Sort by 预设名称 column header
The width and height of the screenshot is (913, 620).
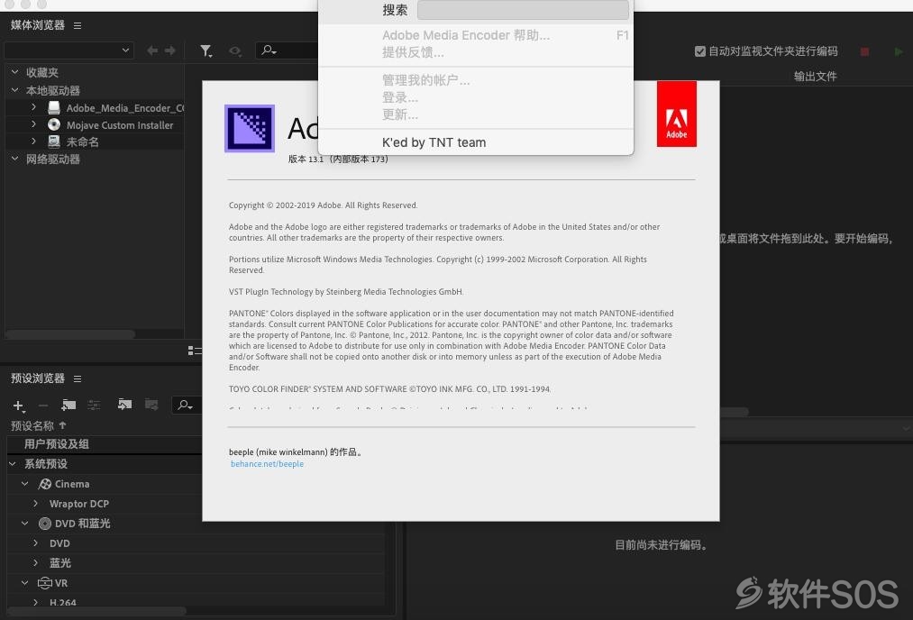pos(39,425)
